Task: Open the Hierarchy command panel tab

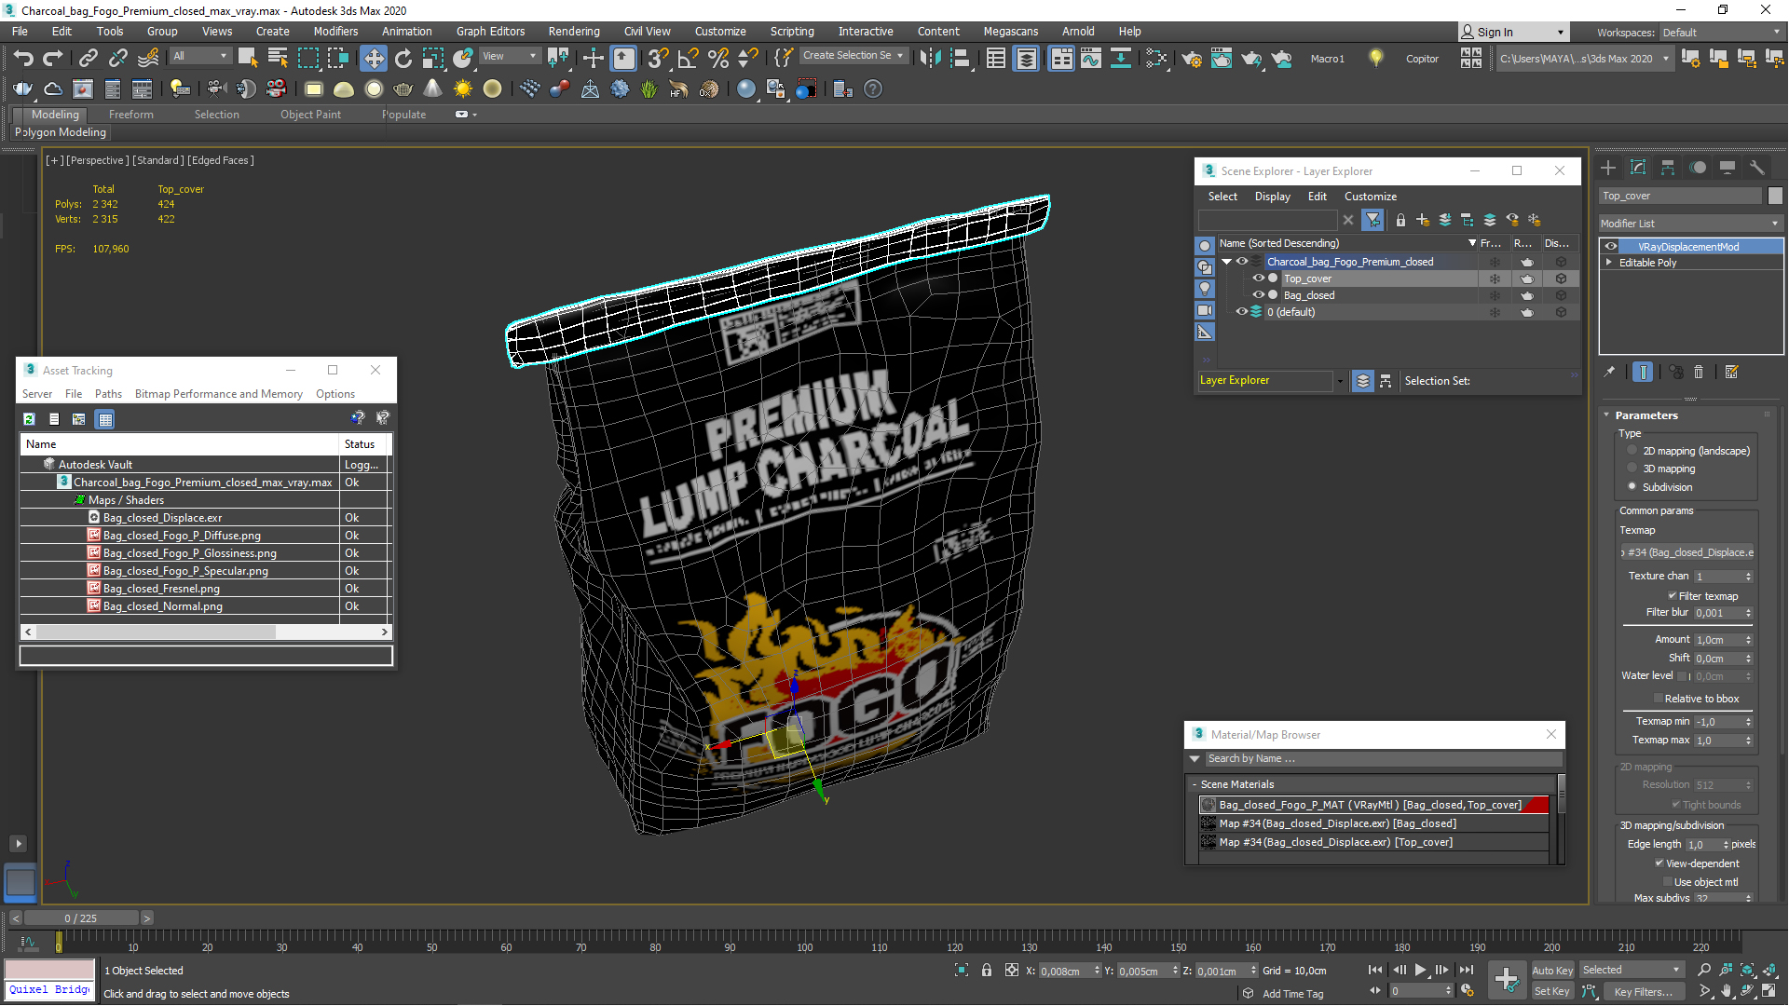Action: [1668, 168]
